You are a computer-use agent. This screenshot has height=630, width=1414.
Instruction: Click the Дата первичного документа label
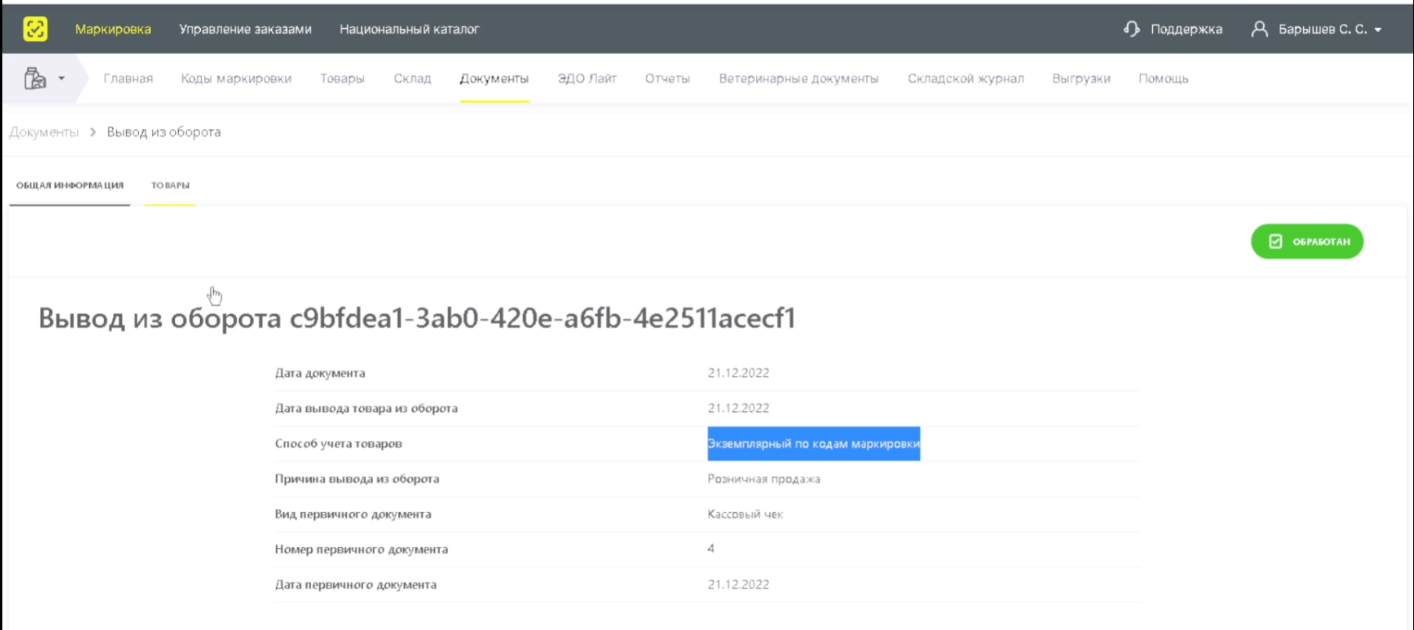point(356,584)
